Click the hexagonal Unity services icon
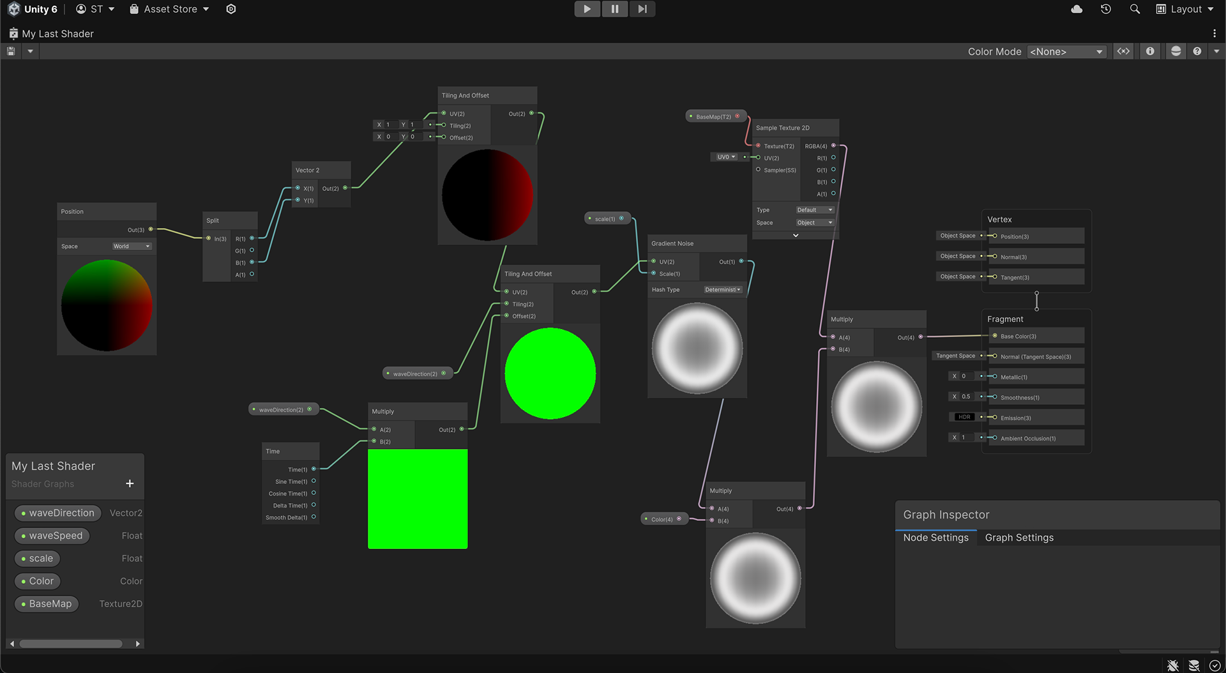 click(x=231, y=9)
